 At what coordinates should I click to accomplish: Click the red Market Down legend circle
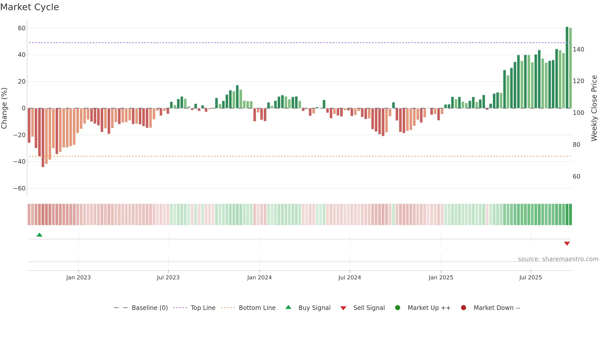tap(464, 308)
